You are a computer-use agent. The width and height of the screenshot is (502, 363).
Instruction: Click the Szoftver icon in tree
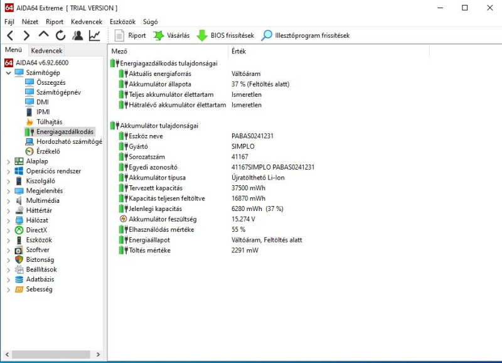click(x=19, y=250)
